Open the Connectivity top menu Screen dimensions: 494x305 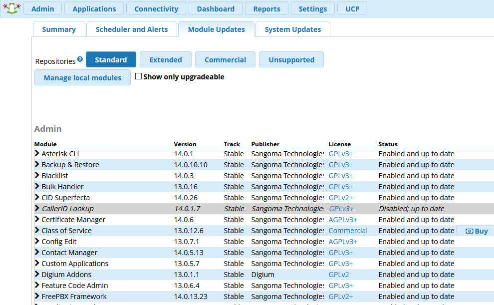(156, 8)
